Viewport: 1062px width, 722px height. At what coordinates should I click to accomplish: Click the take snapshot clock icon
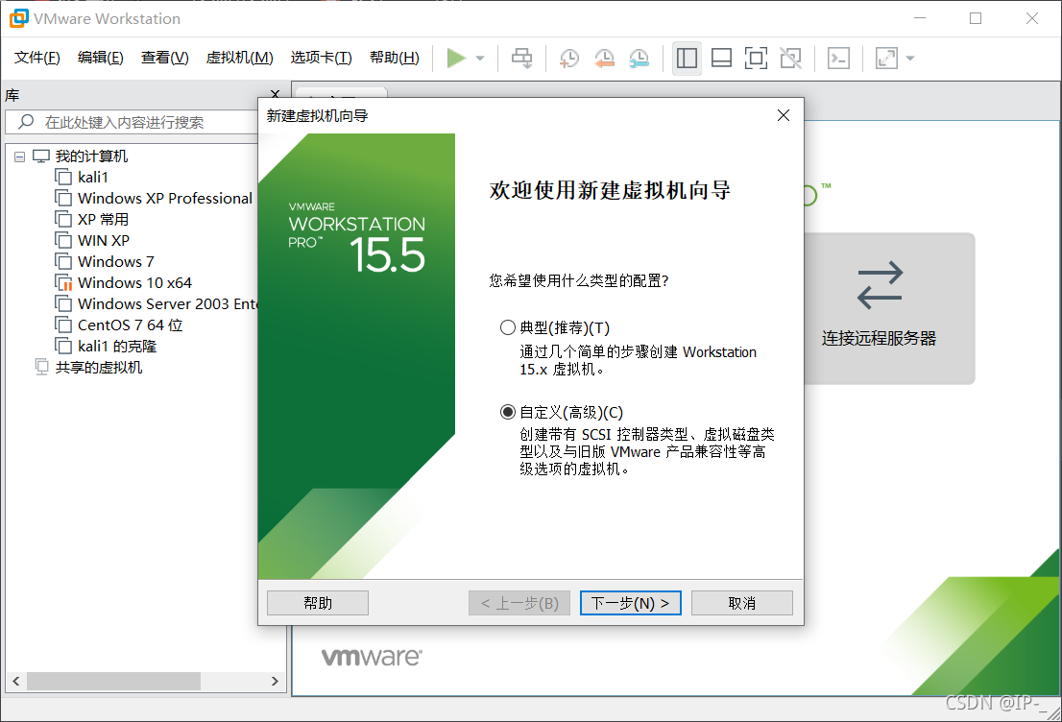(x=568, y=59)
